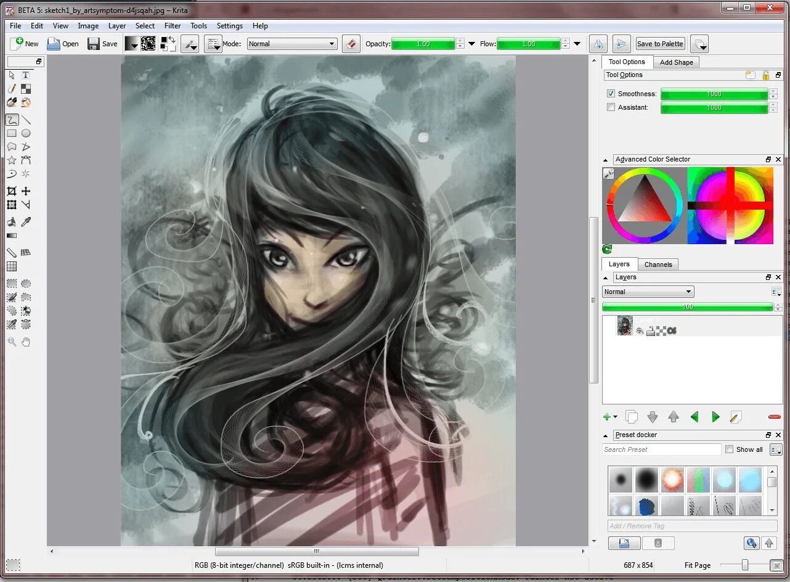This screenshot has height=582, width=790.
Task: Click the Save to Palette button
Action: (x=660, y=44)
